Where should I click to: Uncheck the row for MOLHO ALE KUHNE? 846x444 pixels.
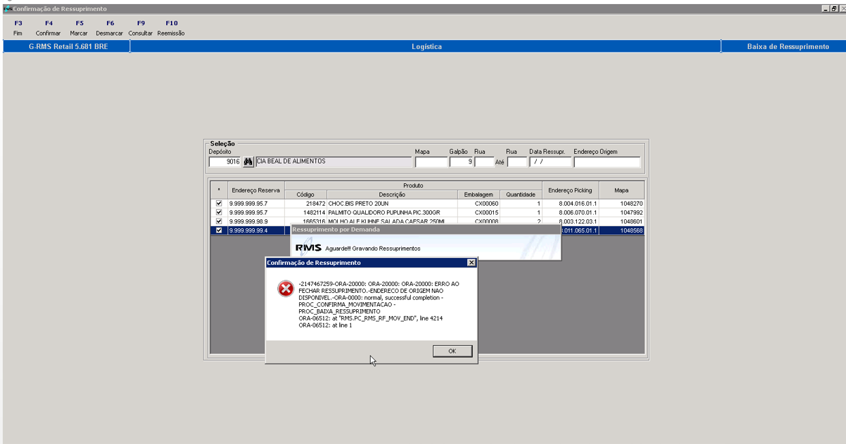point(219,221)
